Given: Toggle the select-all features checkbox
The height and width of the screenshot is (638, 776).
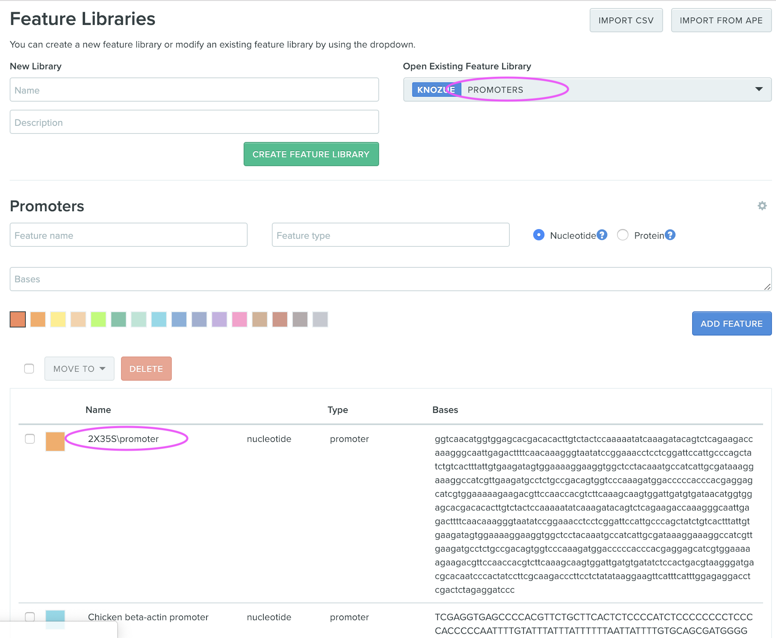Looking at the screenshot, I should pyautogui.click(x=29, y=368).
